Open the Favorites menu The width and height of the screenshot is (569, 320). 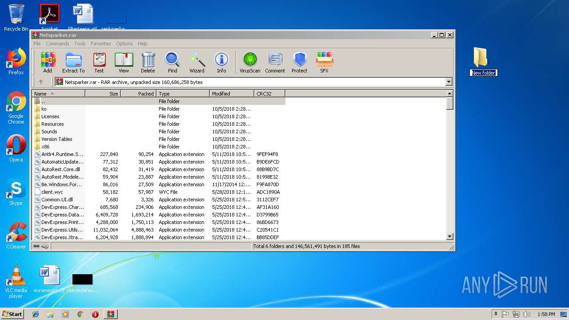pos(101,44)
